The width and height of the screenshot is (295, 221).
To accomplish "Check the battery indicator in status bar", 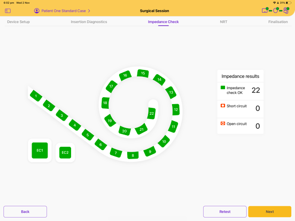I will [288, 3].
